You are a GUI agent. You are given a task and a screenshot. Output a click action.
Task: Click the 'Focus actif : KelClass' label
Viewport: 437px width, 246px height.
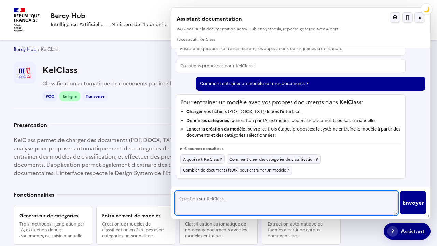196,39
